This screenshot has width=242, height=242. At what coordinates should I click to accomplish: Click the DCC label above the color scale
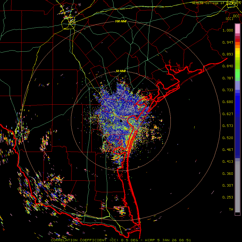[x=236, y=16]
